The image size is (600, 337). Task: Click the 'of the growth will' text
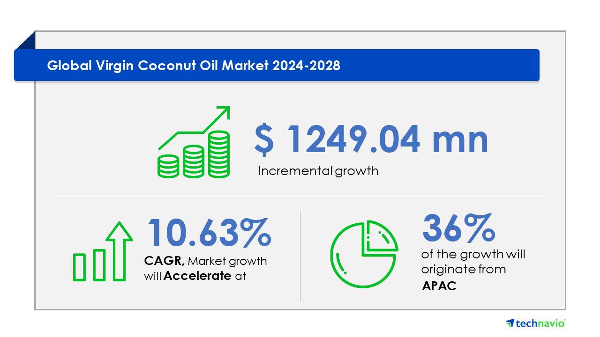473,255
